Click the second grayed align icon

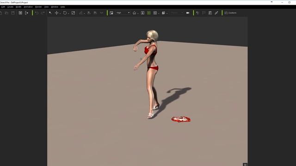pyautogui.click(x=95, y=13)
